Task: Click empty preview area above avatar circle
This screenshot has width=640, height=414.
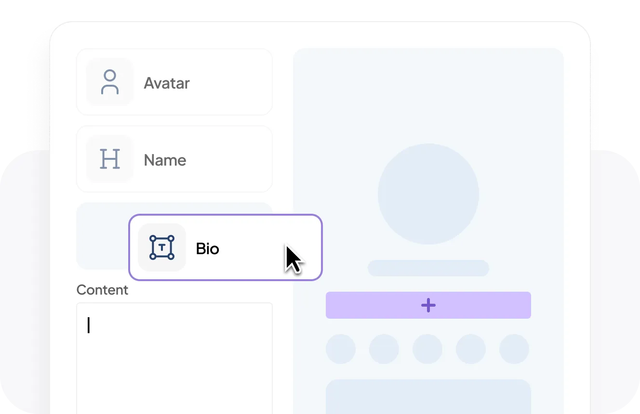Action: pyautogui.click(x=428, y=96)
